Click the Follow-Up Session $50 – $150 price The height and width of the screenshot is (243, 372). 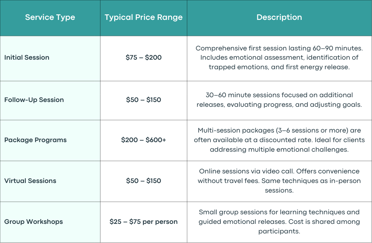click(x=144, y=100)
